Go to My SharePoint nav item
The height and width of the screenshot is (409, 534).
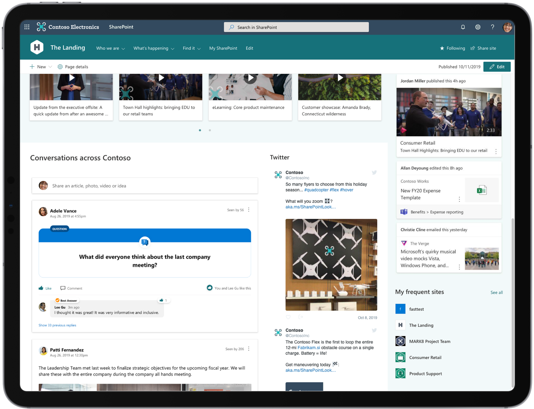pyautogui.click(x=223, y=48)
